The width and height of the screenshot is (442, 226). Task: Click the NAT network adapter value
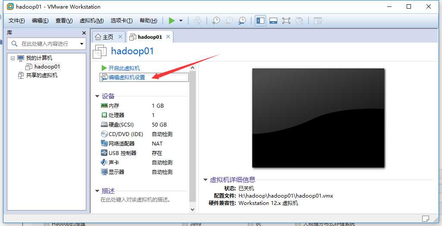tap(157, 143)
